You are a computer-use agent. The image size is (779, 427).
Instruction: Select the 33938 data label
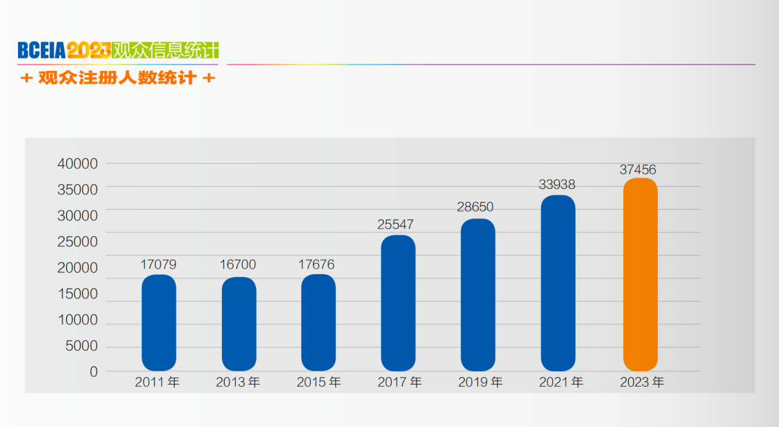pyautogui.click(x=557, y=185)
